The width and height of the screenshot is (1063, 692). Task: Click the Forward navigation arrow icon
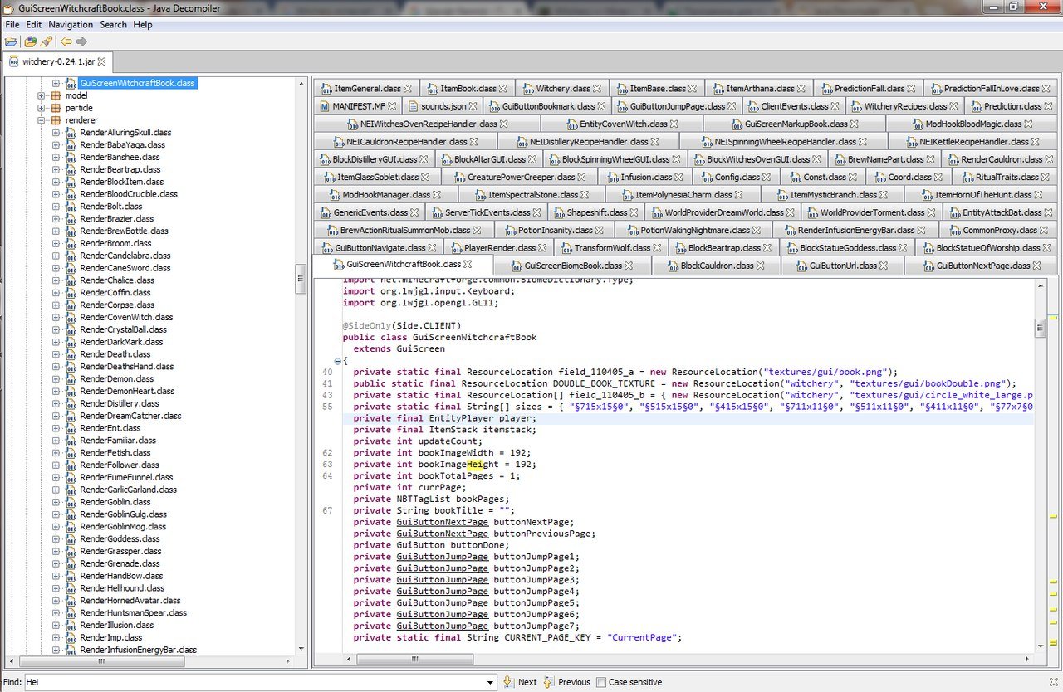click(81, 41)
